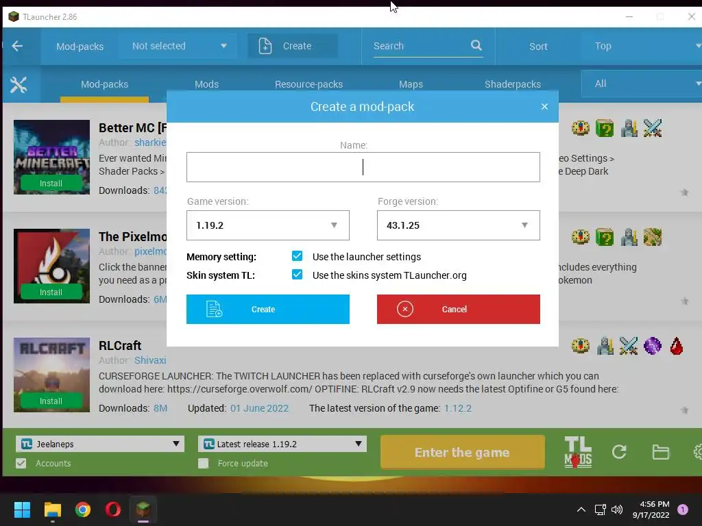
Task: Open the game folder icon
Action: click(x=660, y=452)
